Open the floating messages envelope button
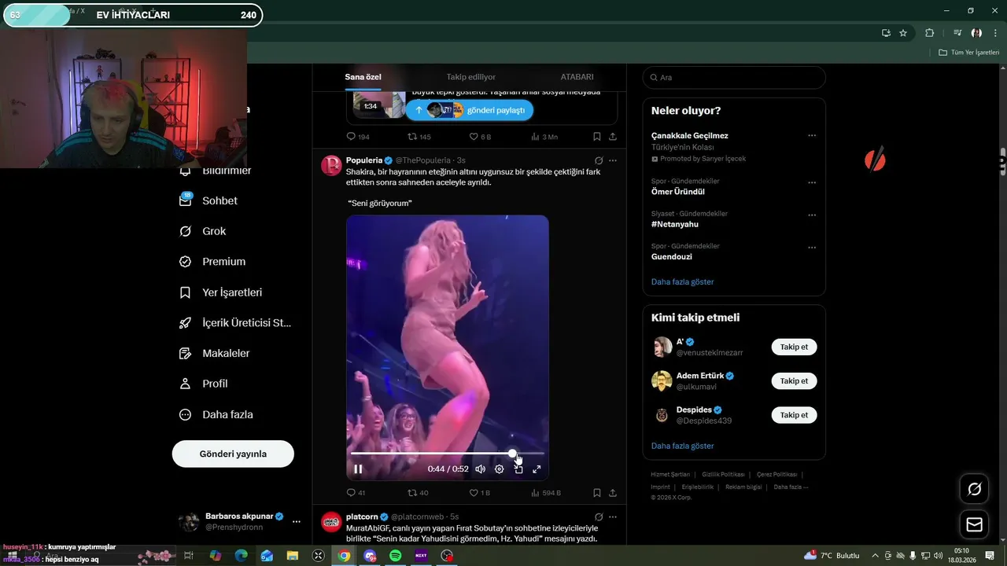Screen dimensions: 1007x566 (x=975, y=524)
